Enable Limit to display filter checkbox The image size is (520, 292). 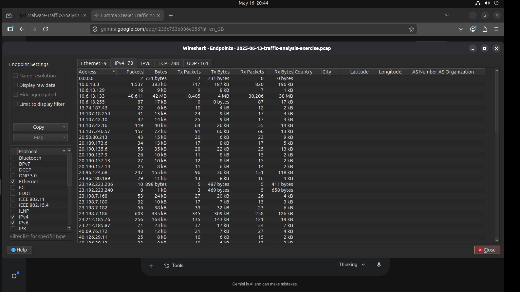tap(15, 104)
